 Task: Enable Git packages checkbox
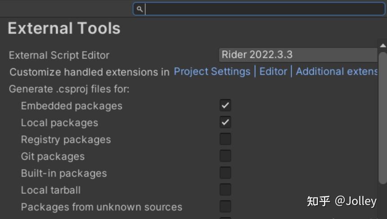click(x=225, y=156)
